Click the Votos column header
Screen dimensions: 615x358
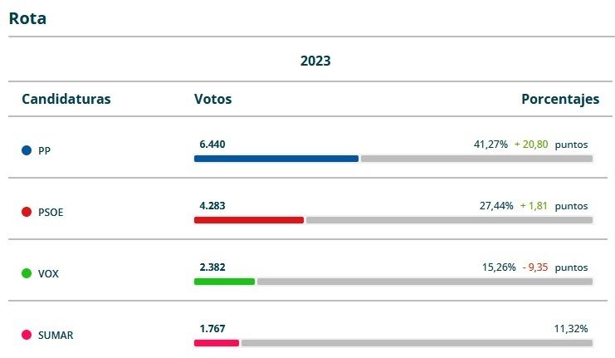coord(212,99)
